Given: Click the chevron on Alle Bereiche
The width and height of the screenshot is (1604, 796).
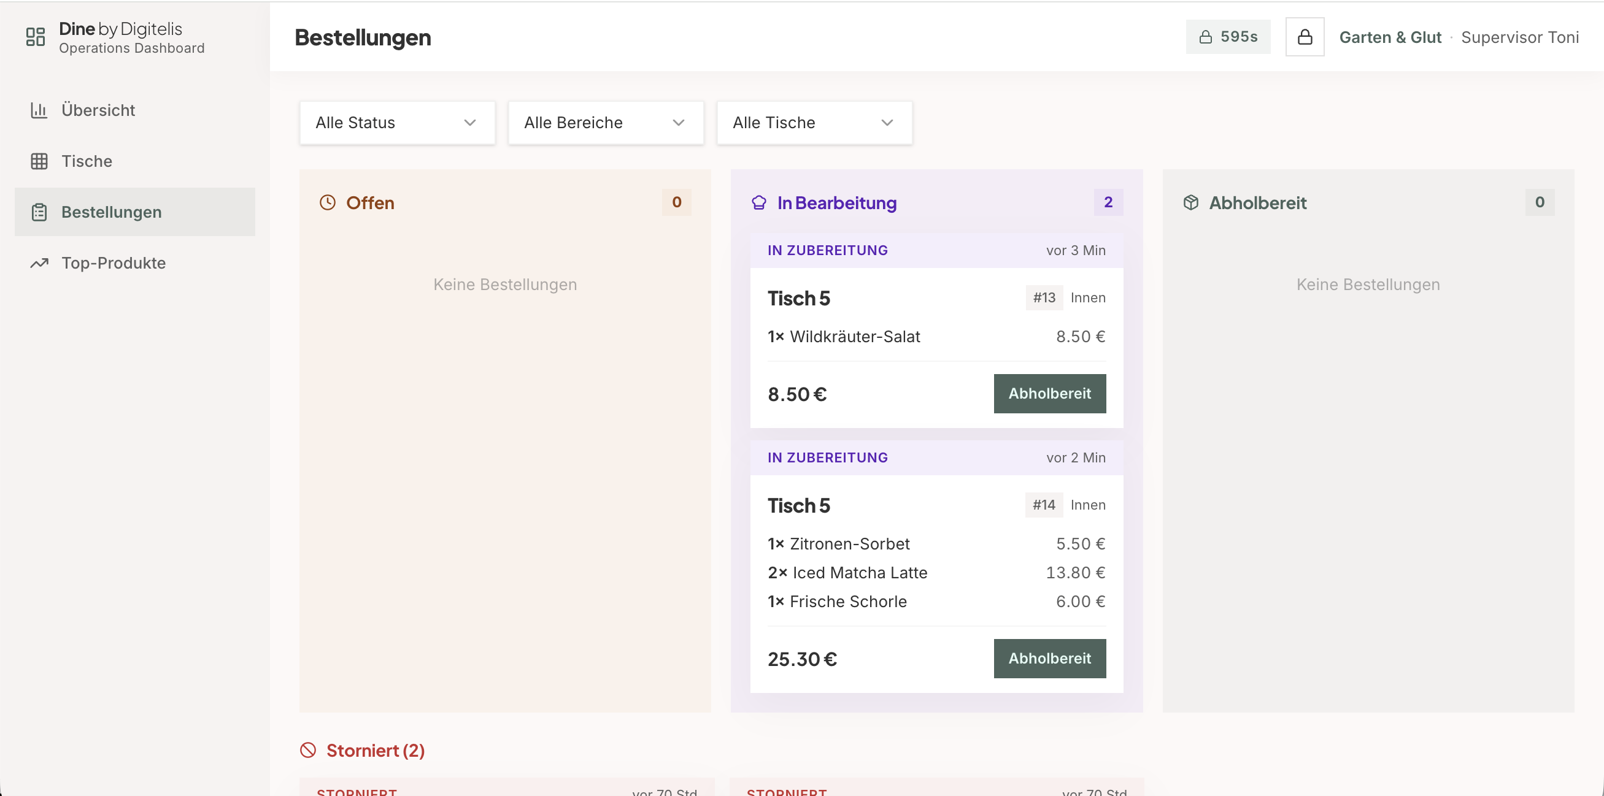Looking at the screenshot, I should click(679, 123).
